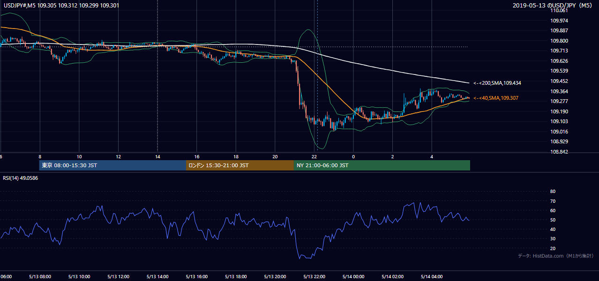Click hour tick 20 on price chart axis
This screenshot has width=599, height=281.
275,156
